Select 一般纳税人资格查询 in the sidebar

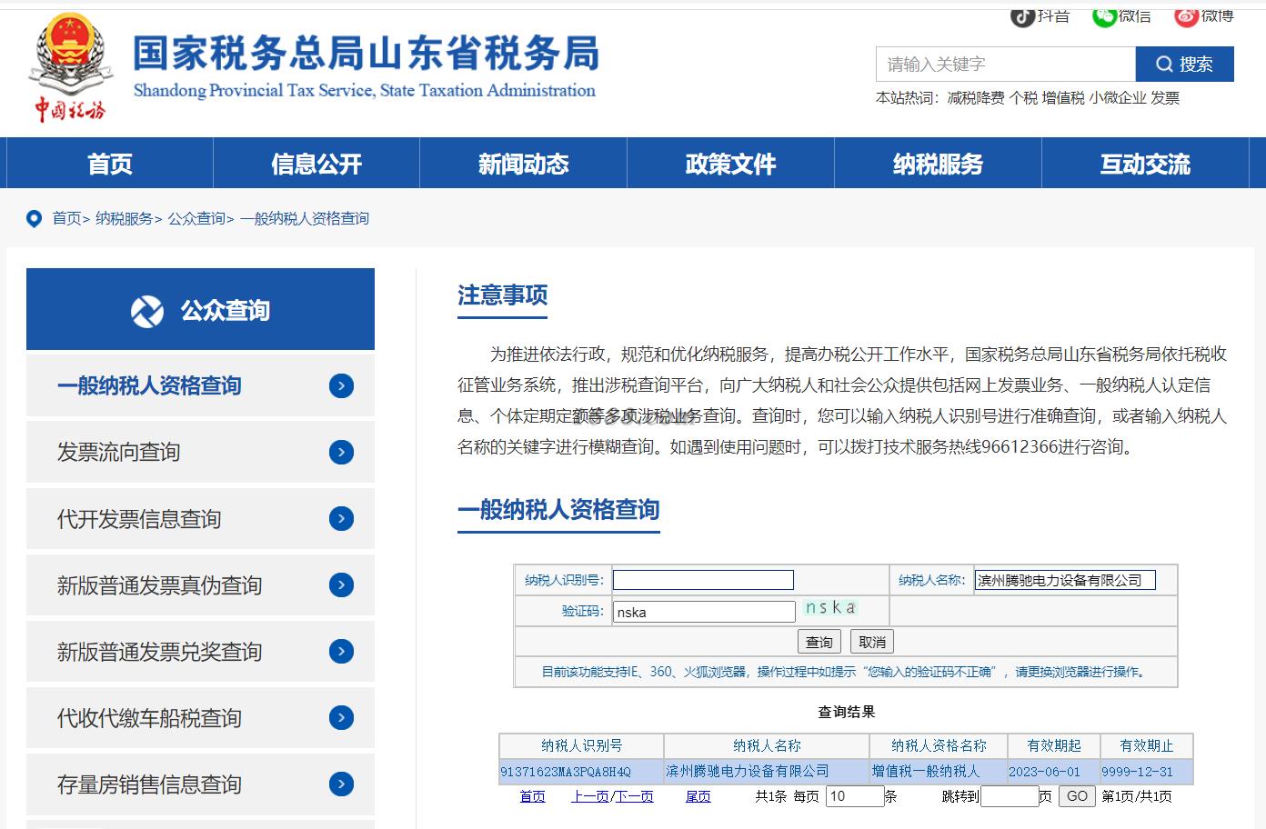(x=200, y=385)
